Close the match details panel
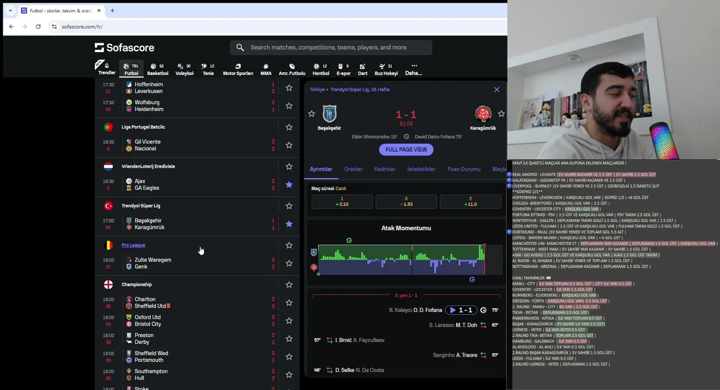Screen dimensions: 720x390 (497, 89)
